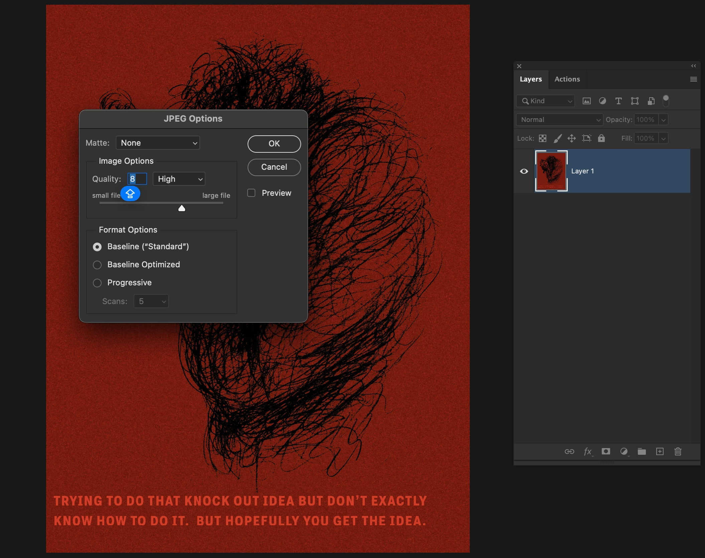Viewport: 705px width, 558px height.
Task: Open the Normal blend mode dropdown
Action: coord(559,120)
